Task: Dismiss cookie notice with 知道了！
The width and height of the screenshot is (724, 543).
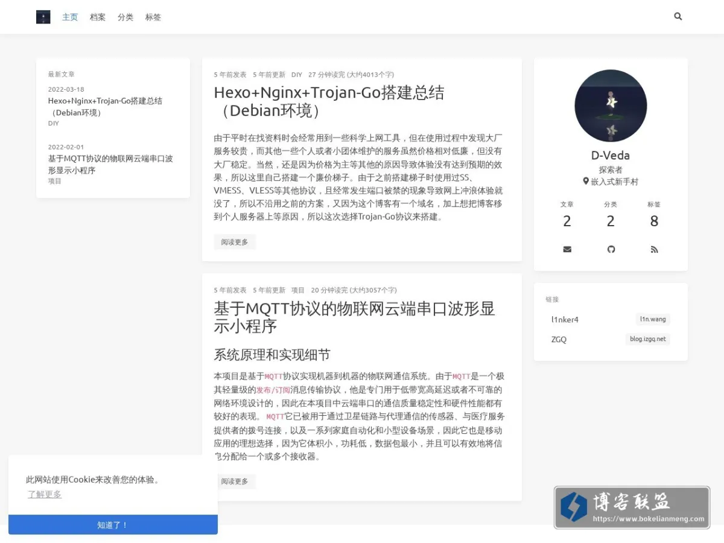Action: click(x=113, y=525)
